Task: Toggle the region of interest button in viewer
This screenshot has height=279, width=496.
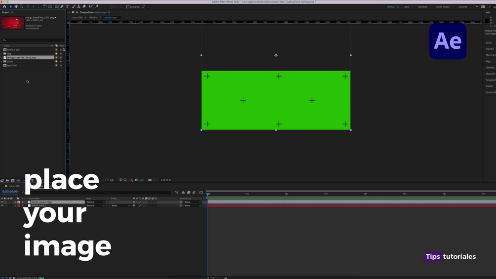Action: click(x=120, y=180)
